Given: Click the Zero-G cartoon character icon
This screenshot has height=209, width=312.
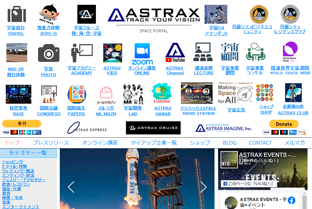Looking at the screenshot, I should pos(49,14).
